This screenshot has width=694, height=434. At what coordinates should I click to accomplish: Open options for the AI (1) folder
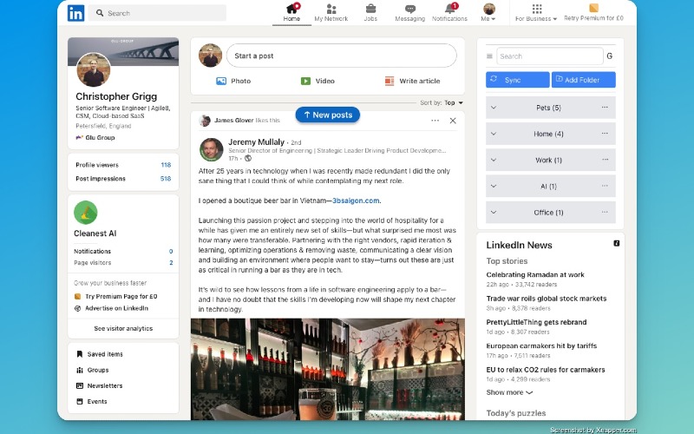pyautogui.click(x=605, y=186)
